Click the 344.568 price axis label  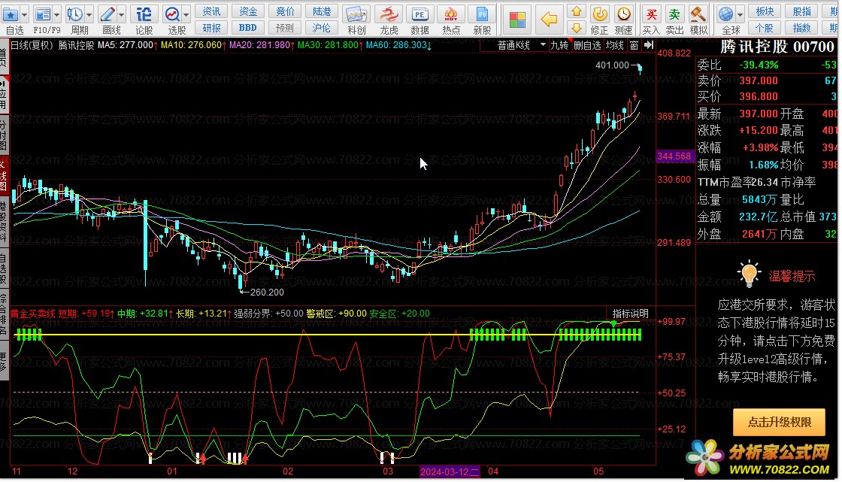(675, 156)
